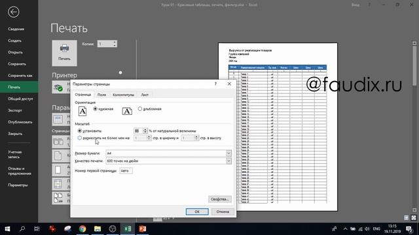The height and width of the screenshot is (235, 419).
Task: Click the preview vertical scrollbar
Action: [414, 127]
